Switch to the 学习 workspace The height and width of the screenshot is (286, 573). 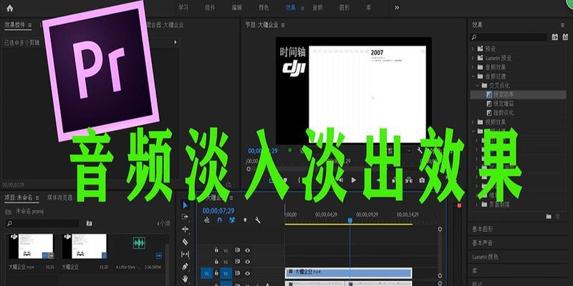pyautogui.click(x=183, y=8)
